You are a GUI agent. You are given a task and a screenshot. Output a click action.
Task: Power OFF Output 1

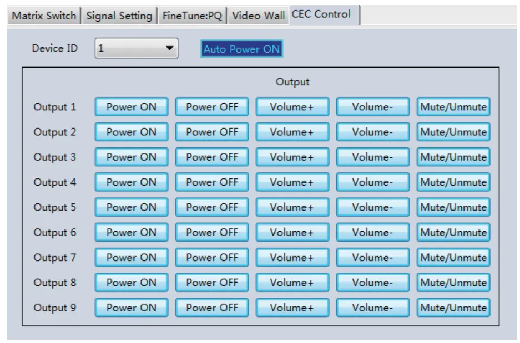click(212, 106)
